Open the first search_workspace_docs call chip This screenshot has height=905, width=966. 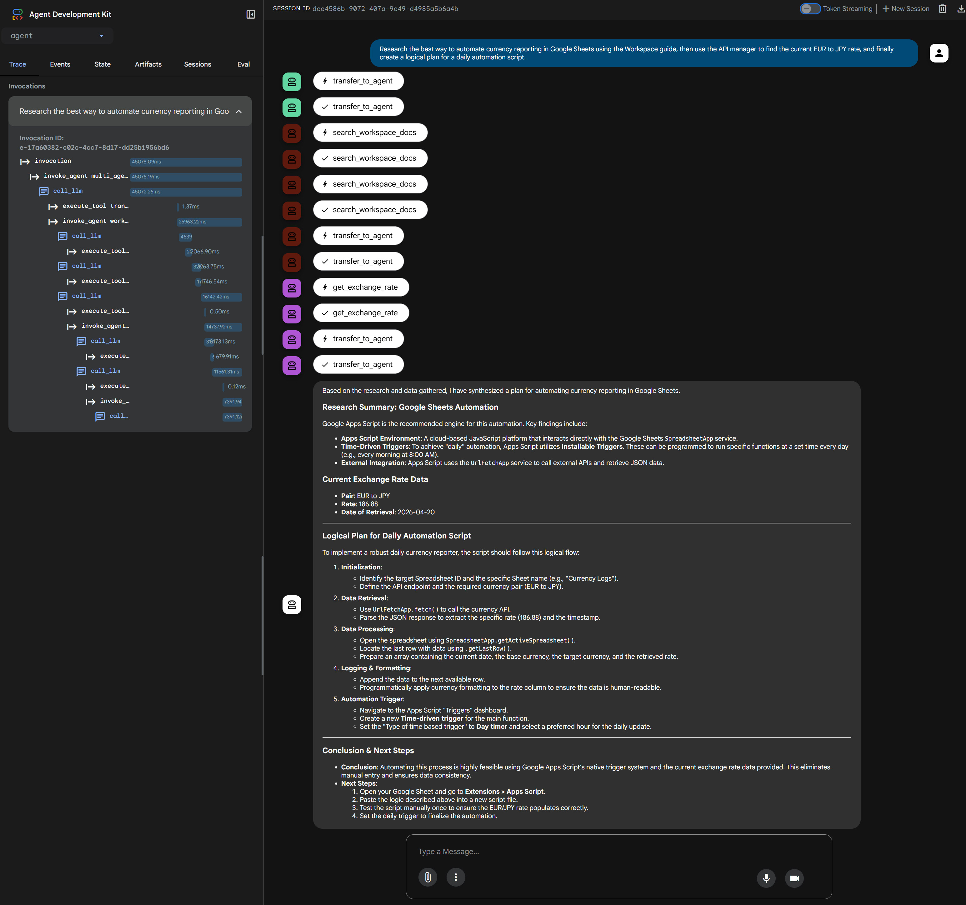pyautogui.click(x=370, y=132)
